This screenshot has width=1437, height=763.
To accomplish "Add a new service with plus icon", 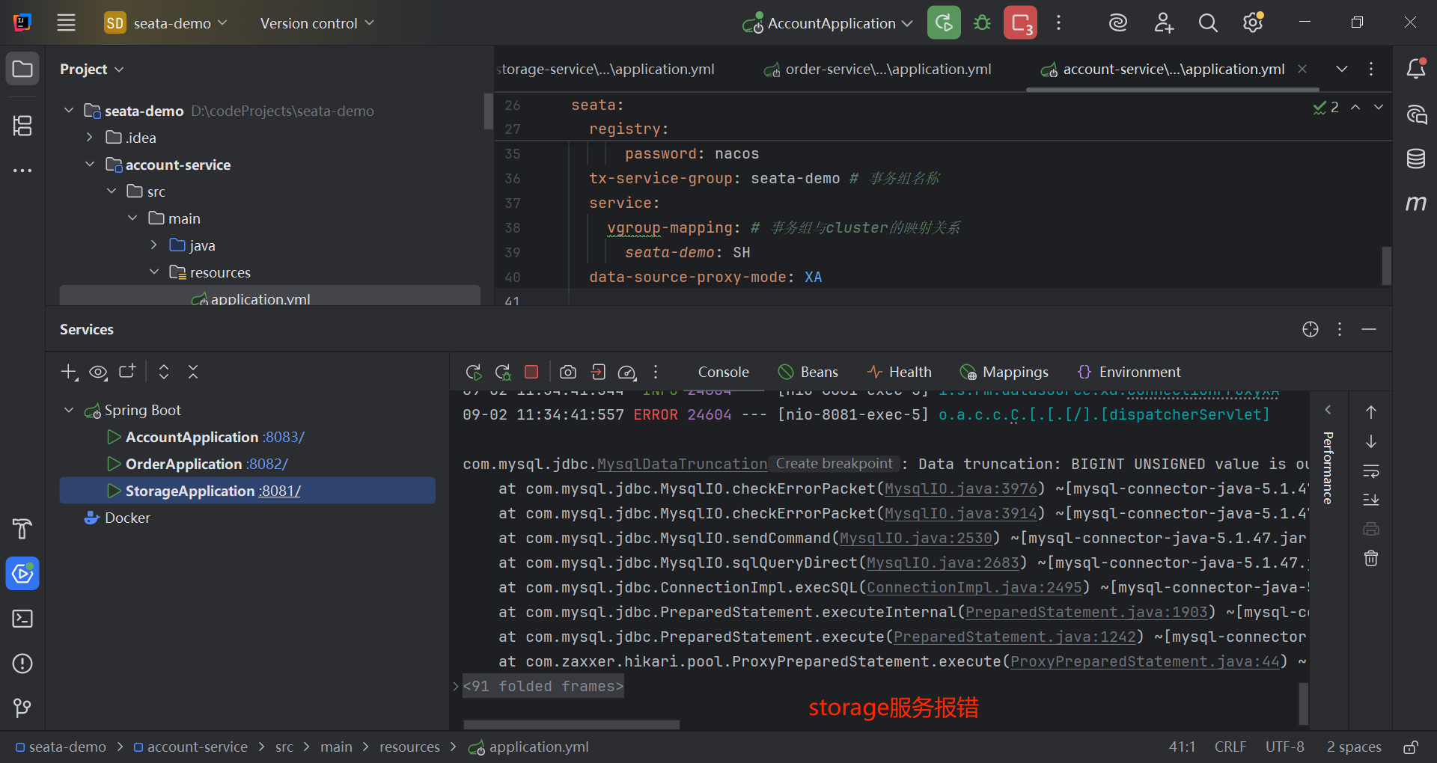I will click(x=69, y=372).
